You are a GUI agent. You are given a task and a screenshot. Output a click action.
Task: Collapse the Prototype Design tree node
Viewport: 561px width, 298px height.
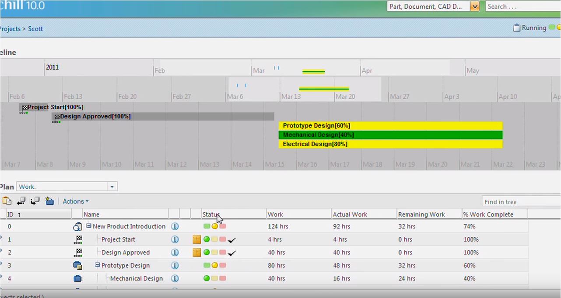point(97,265)
